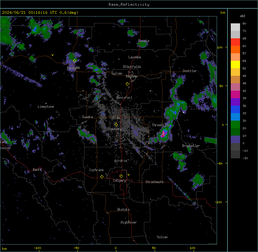
Task: Click the -30 value on dBZ legend
Action: pyautogui.click(x=245, y=158)
